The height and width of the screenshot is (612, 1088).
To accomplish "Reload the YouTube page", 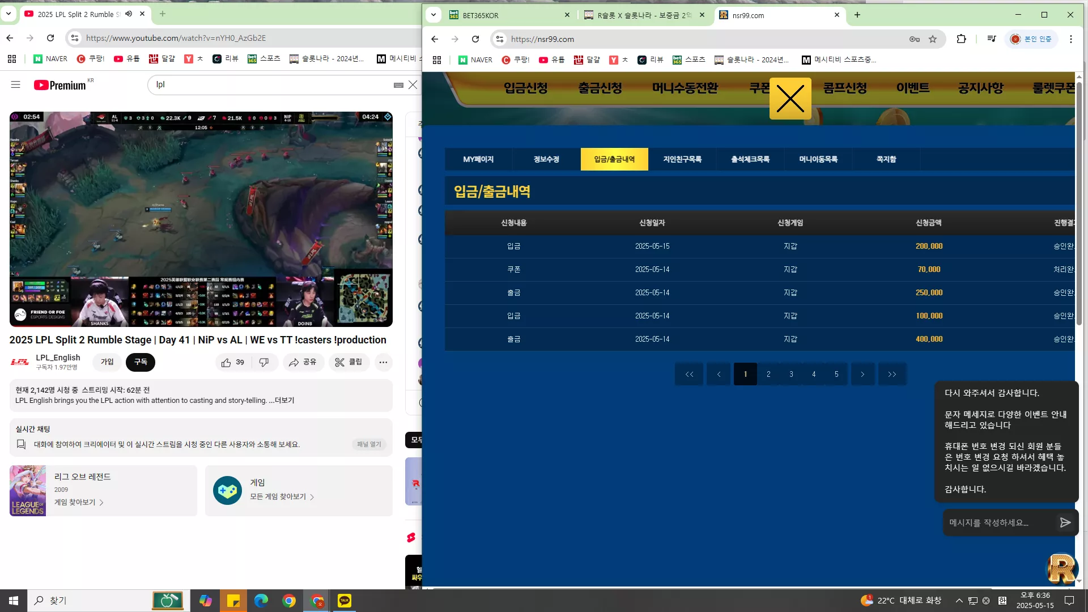I will pyautogui.click(x=50, y=38).
